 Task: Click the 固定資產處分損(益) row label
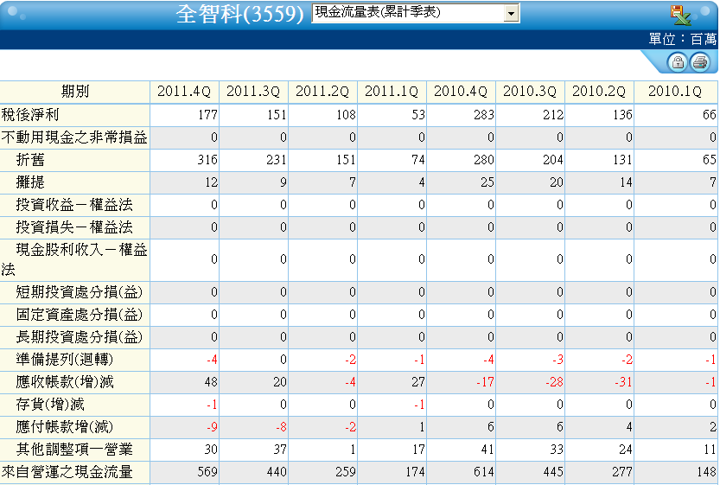[80, 315]
